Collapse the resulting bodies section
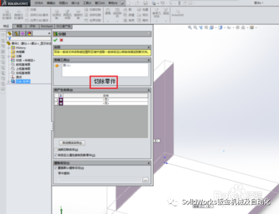 (148, 90)
